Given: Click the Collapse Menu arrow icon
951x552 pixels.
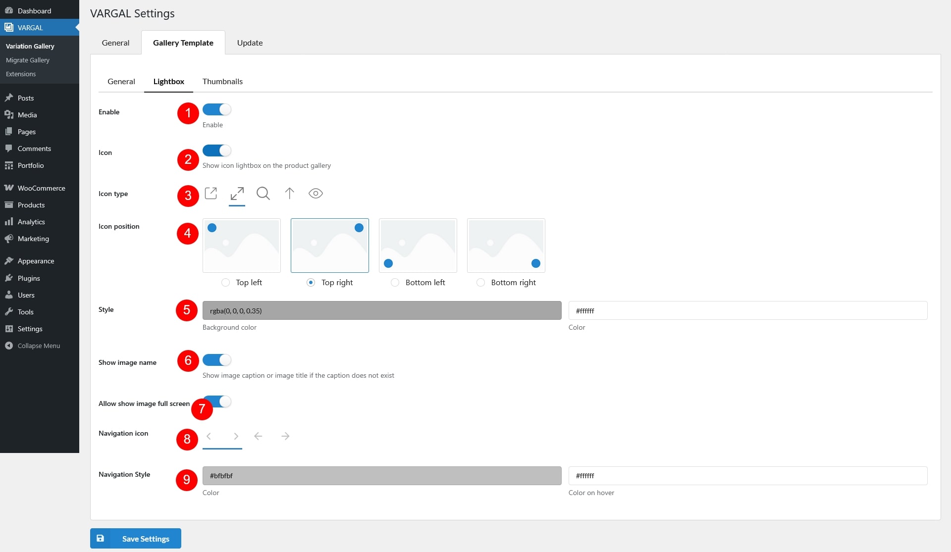Looking at the screenshot, I should [x=9, y=346].
